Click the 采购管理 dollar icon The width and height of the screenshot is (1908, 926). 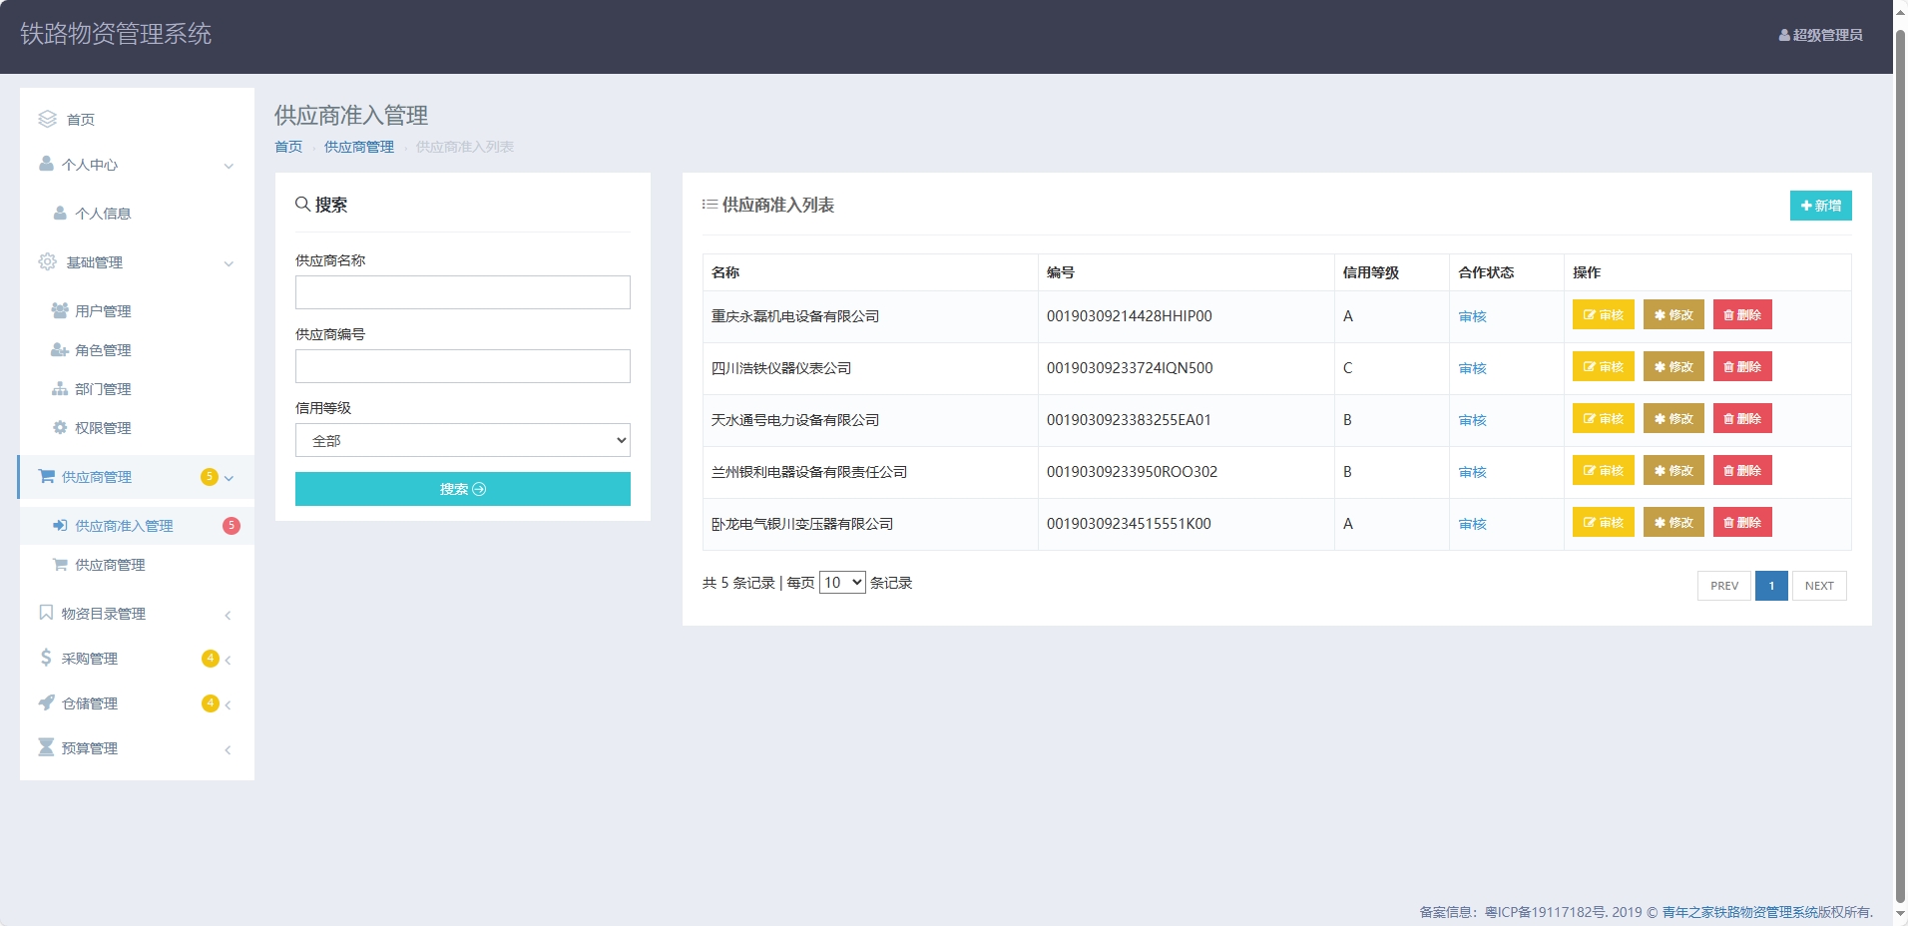[46, 658]
